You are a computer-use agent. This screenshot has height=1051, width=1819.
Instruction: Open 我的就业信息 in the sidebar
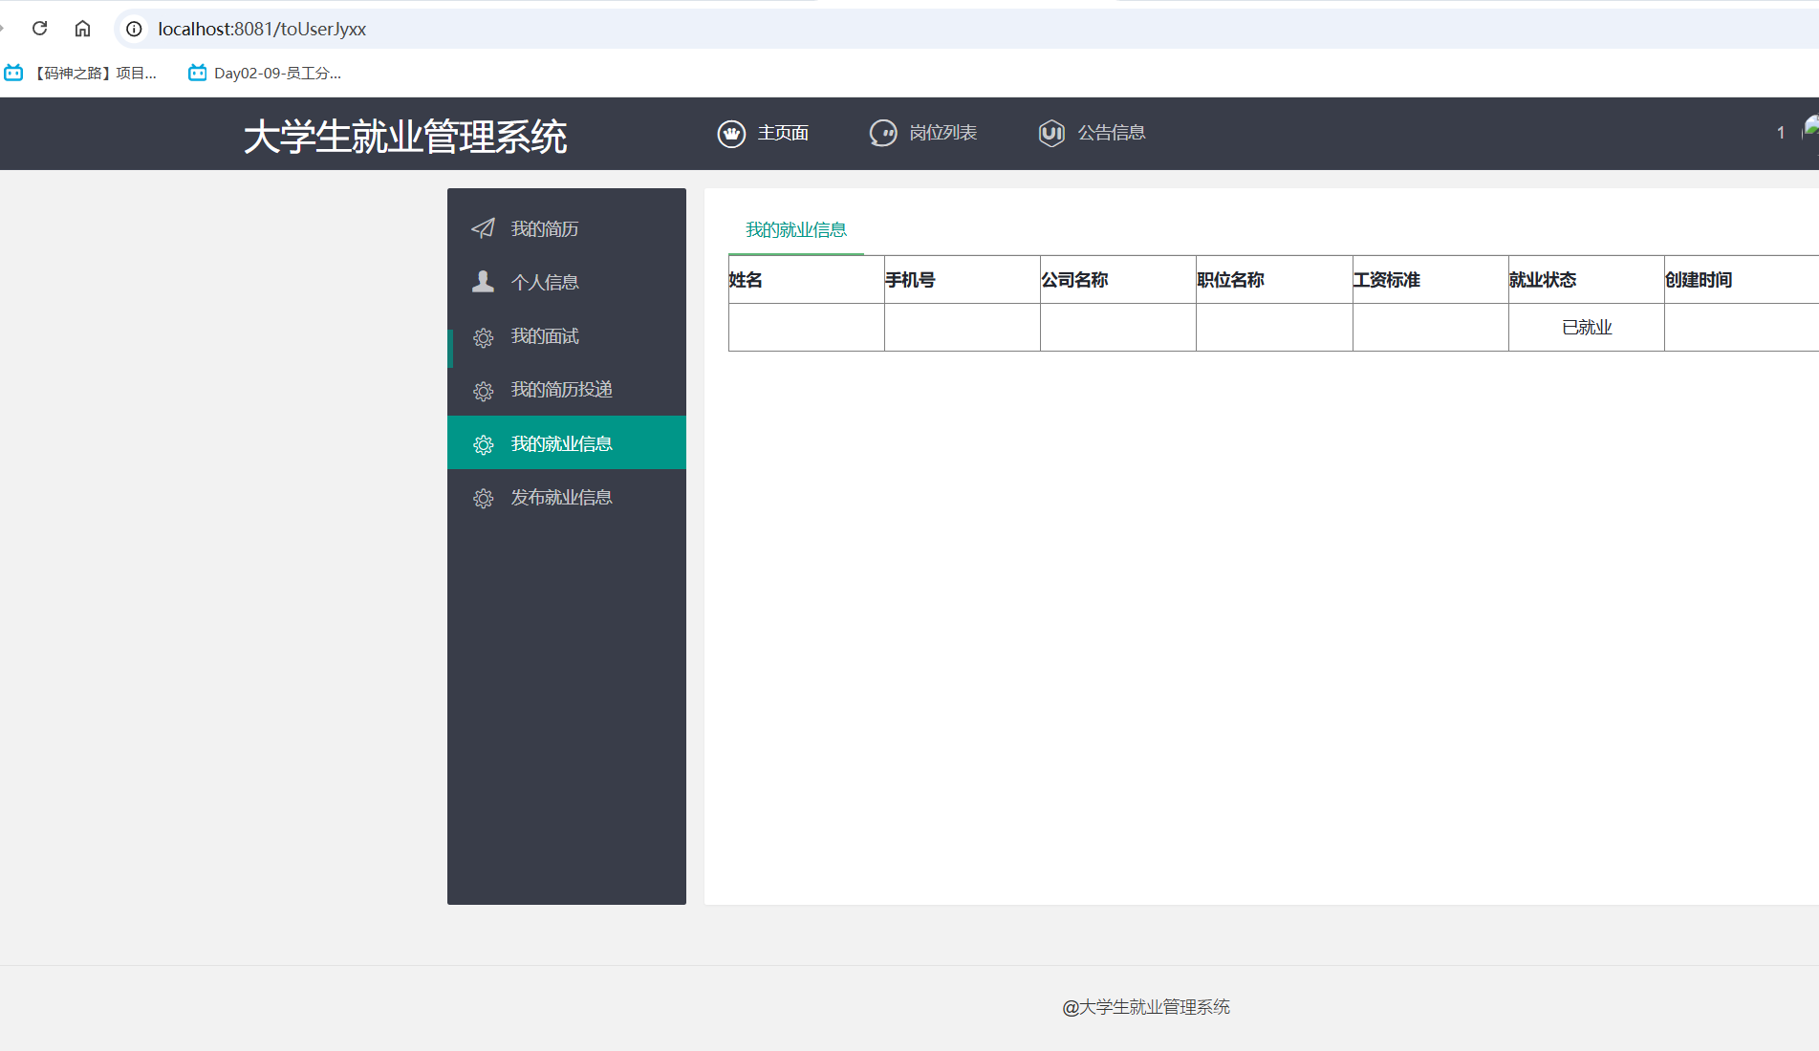coord(562,443)
